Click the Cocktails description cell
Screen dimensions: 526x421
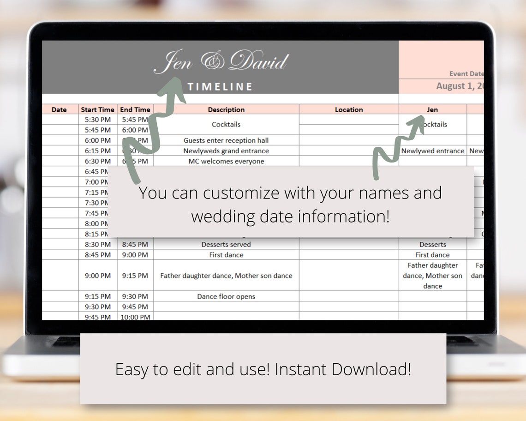pos(226,124)
